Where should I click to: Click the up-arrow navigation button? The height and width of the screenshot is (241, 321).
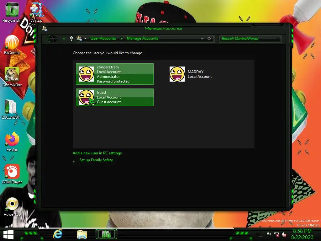pyautogui.click(x=71, y=39)
